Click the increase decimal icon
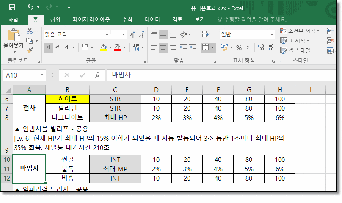The width and height of the screenshot is (342, 203). click(x=261, y=47)
